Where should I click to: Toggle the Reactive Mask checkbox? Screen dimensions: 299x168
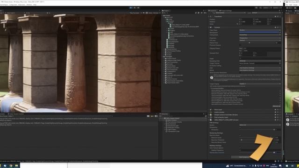pyautogui.click(x=240, y=135)
